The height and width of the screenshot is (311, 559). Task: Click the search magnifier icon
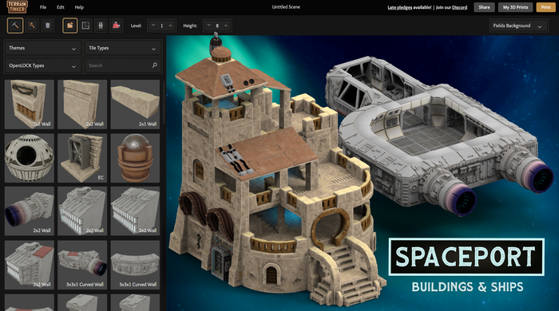[155, 65]
